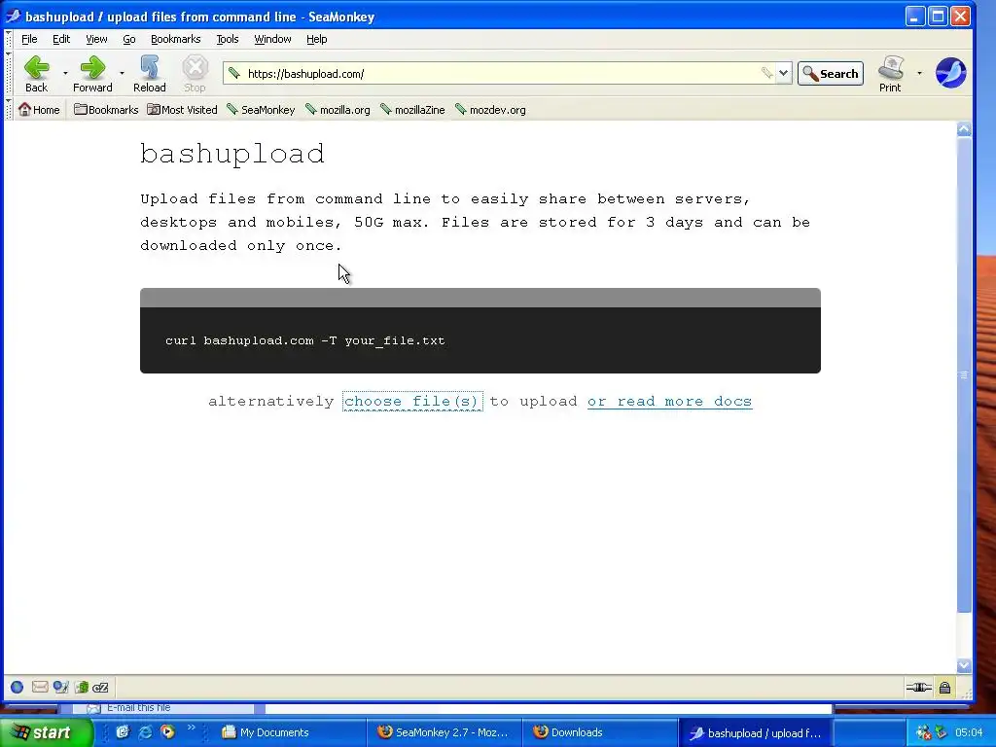Open the Bookmarks menu

(x=175, y=39)
